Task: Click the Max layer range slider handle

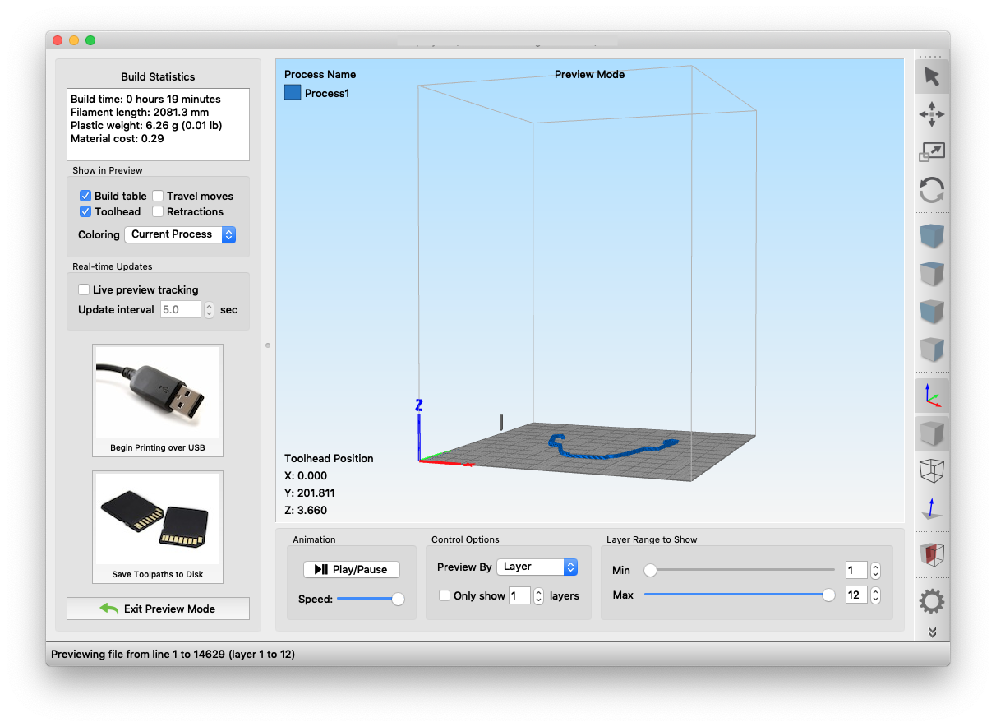Action: coord(828,595)
